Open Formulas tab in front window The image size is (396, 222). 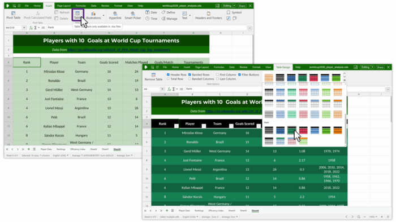pyautogui.click(x=219, y=67)
